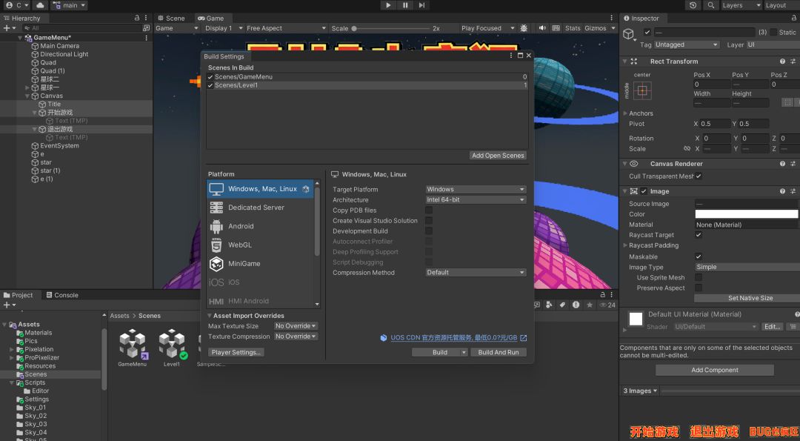The height and width of the screenshot is (441, 800).
Task: Open the Architecture dropdown
Action: tap(476, 200)
